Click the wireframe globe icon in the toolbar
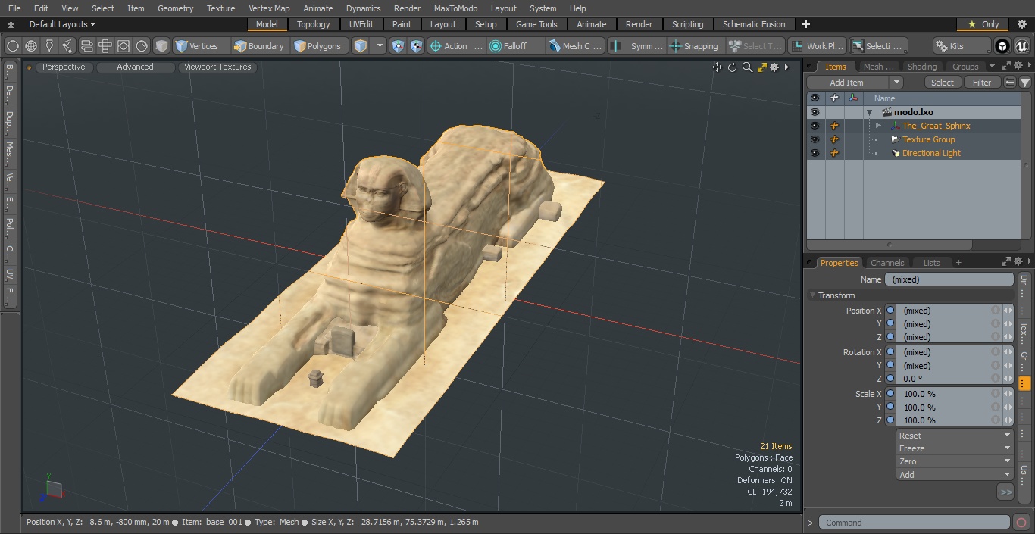 point(31,46)
